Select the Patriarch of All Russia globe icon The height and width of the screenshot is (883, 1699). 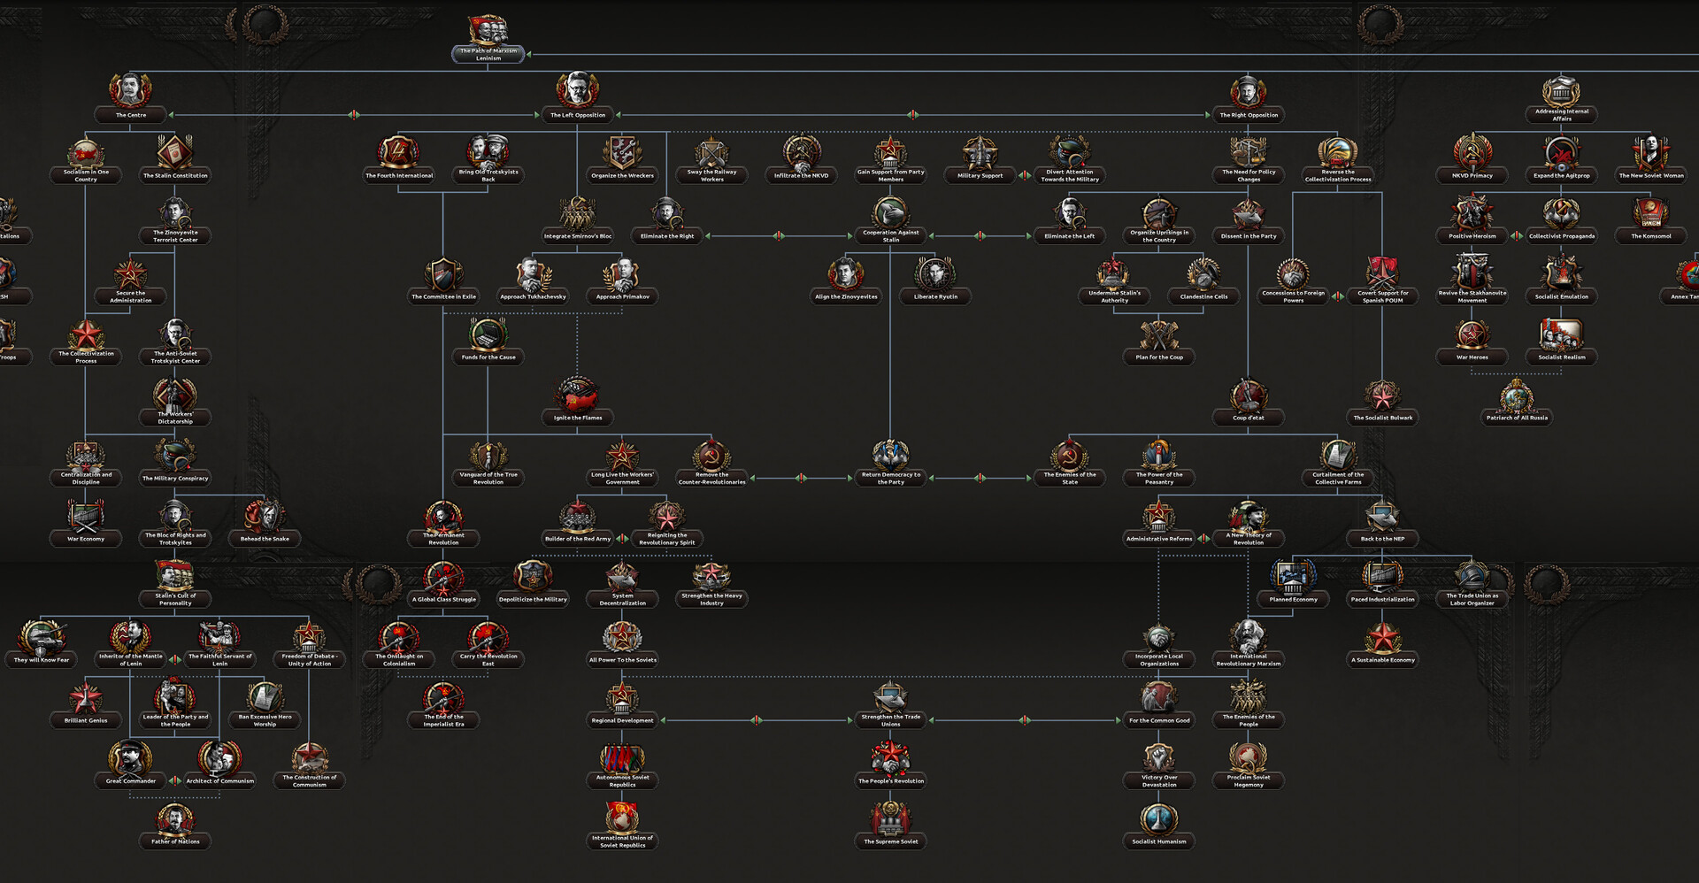[1516, 400]
